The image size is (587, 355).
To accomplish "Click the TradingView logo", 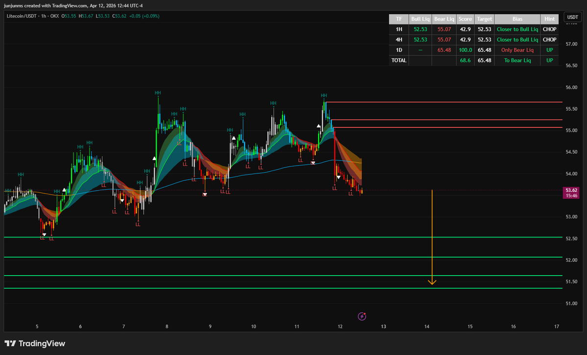I will pyautogui.click(x=35, y=344).
